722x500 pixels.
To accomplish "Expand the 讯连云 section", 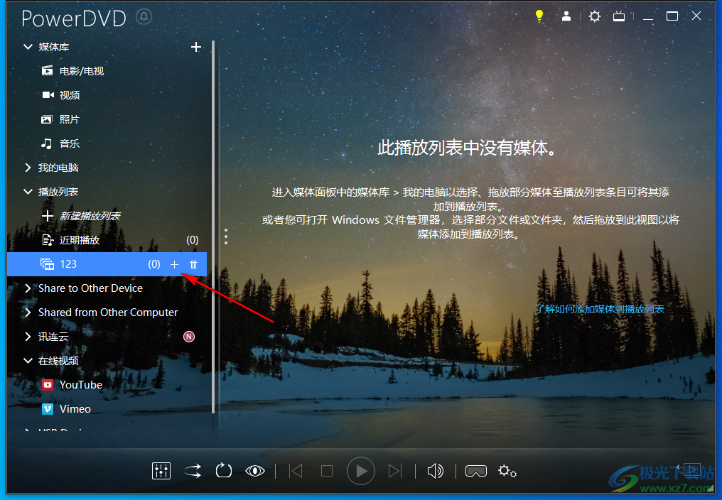I will 28,337.
